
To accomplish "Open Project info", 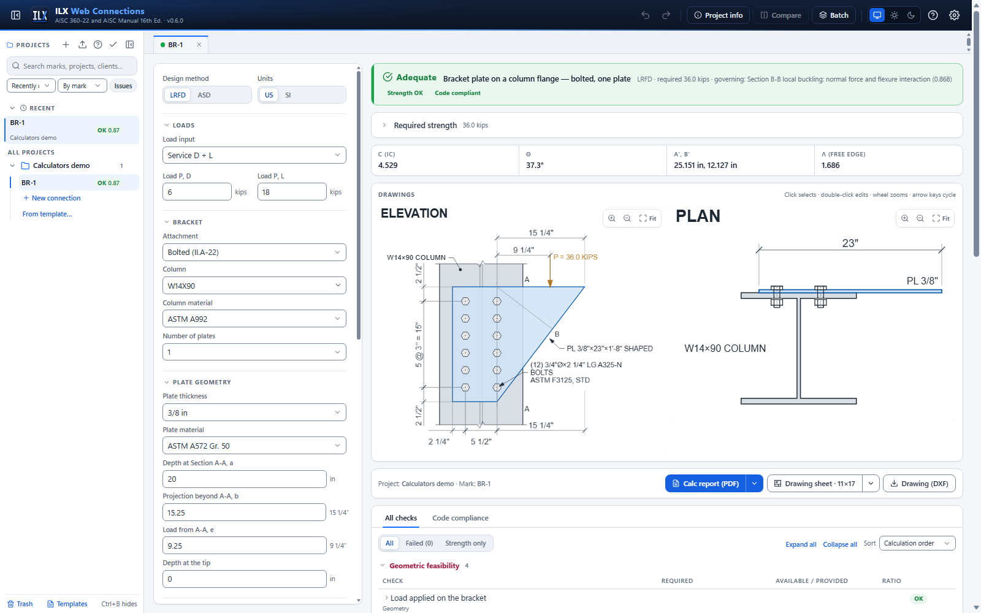I will click(x=718, y=15).
